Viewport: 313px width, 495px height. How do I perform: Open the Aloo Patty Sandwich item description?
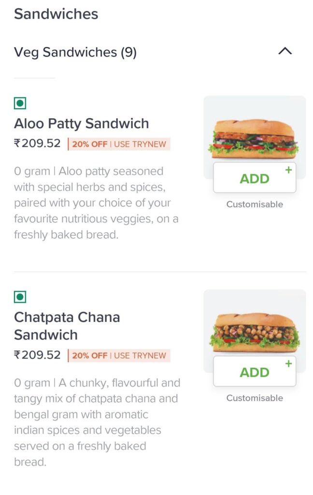click(97, 203)
